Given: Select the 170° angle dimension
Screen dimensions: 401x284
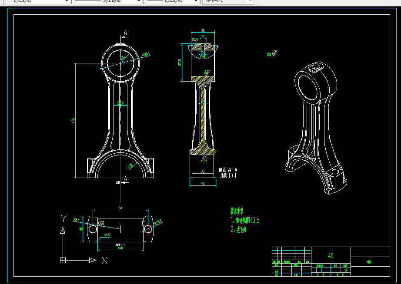Looking at the screenshot, I should (x=203, y=57).
